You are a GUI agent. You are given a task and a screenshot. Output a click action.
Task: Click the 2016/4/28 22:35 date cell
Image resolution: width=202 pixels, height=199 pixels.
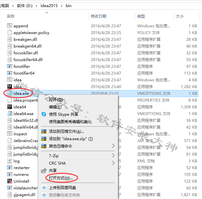106,33
